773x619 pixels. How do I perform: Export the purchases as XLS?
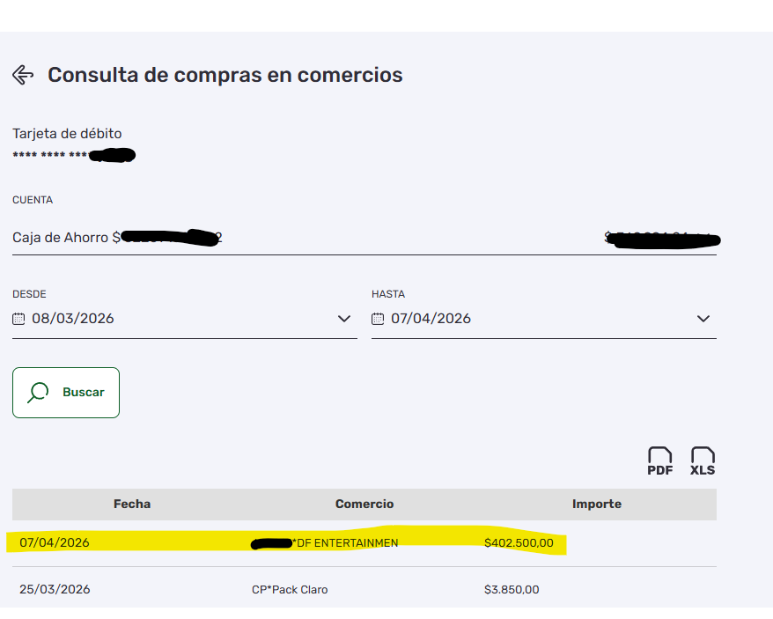pyautogui.click(x=703, y=461)
